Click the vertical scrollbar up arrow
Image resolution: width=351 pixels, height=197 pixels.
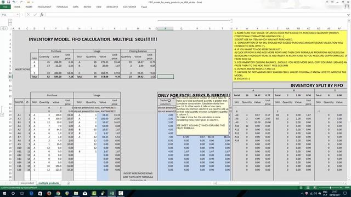pos(349,20)
